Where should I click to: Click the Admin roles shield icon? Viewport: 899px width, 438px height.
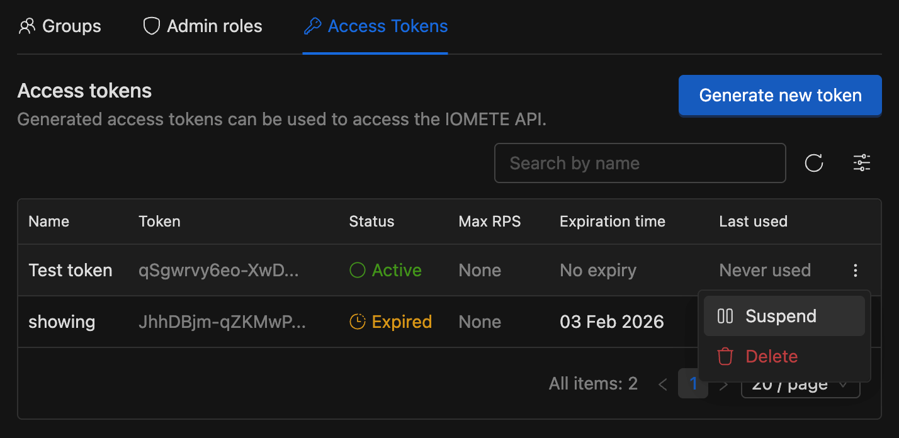pos(152,26)
